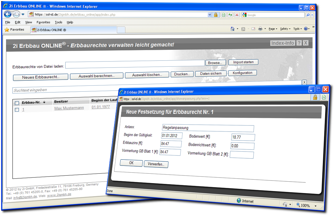334x215 pixels.
Task: Click the Read Mail envelope icon
Action: (253, 29)
